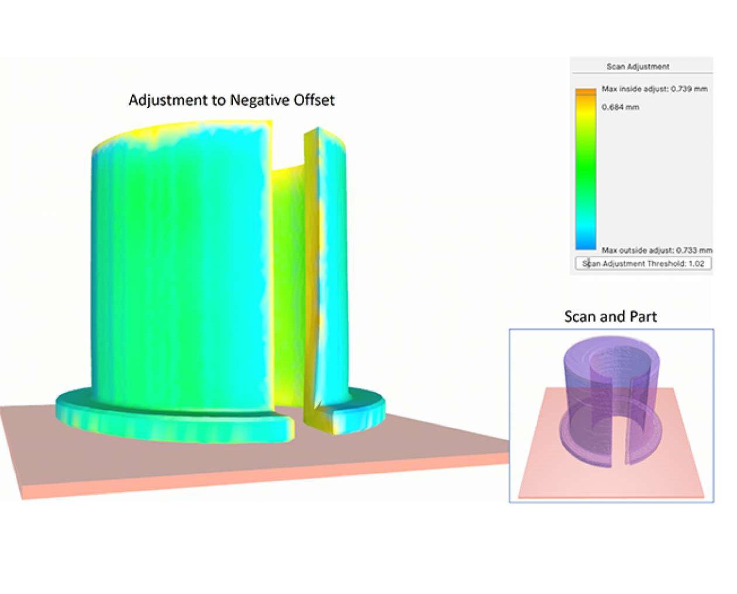Select the Adjustment to Negative Offset heading
The height and width of the screenshot is (594, 737).
pyautogui.click(x=232, y=101)
